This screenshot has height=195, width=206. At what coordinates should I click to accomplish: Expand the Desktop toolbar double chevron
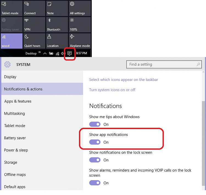[40, 52]
